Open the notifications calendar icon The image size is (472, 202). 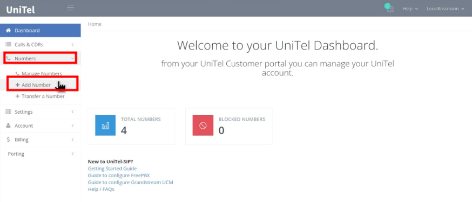click(x=389, y=8)
